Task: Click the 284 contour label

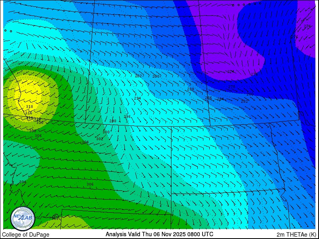Action: point(221,99)
